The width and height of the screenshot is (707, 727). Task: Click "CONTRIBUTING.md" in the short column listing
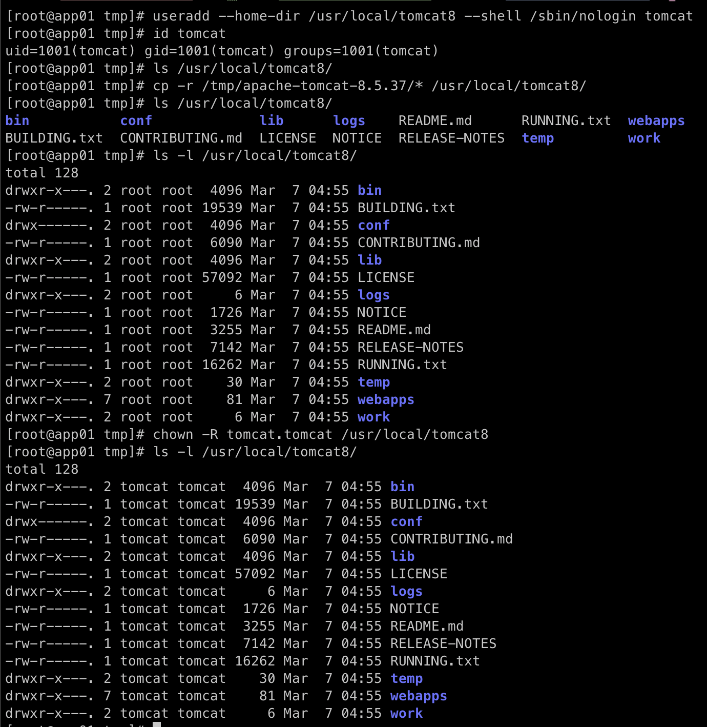coord(181,138)
